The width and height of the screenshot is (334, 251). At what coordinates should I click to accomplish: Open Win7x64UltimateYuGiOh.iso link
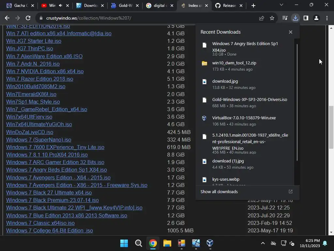pyautogui.click(x=39, y=124)
